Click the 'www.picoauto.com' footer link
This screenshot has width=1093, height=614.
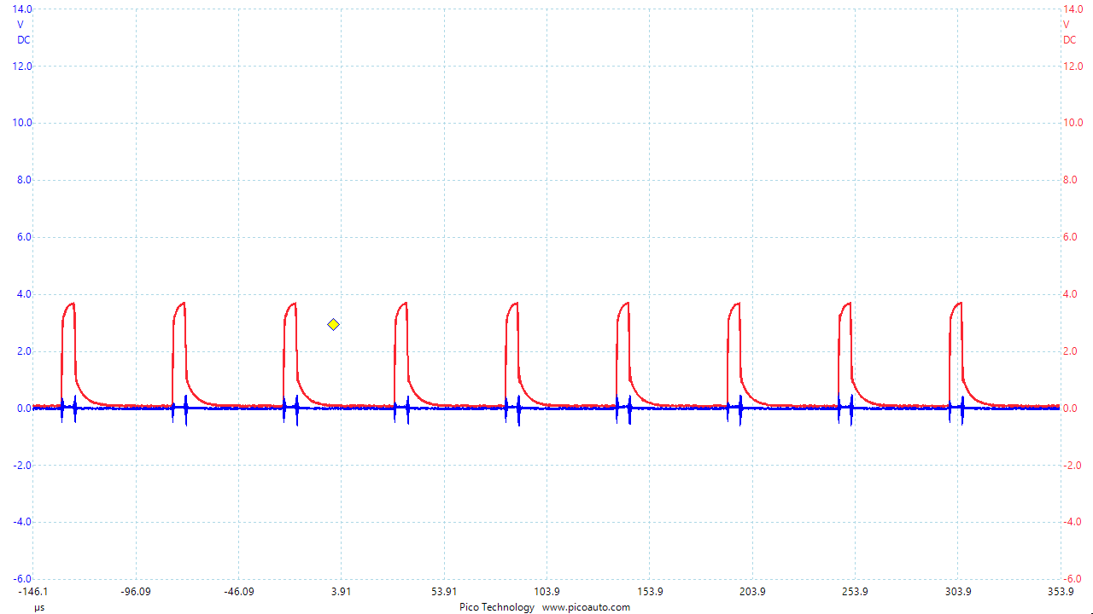(x=586, y=607)
